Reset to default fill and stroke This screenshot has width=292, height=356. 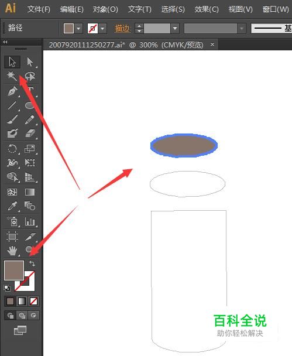[x=7, y=288]
